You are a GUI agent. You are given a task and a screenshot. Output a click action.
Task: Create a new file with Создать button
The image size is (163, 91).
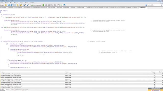click(x=2, y=5)
